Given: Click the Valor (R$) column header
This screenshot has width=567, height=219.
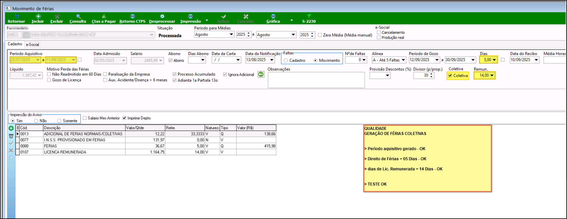Looking at the screenshot, I should [256, 128].
